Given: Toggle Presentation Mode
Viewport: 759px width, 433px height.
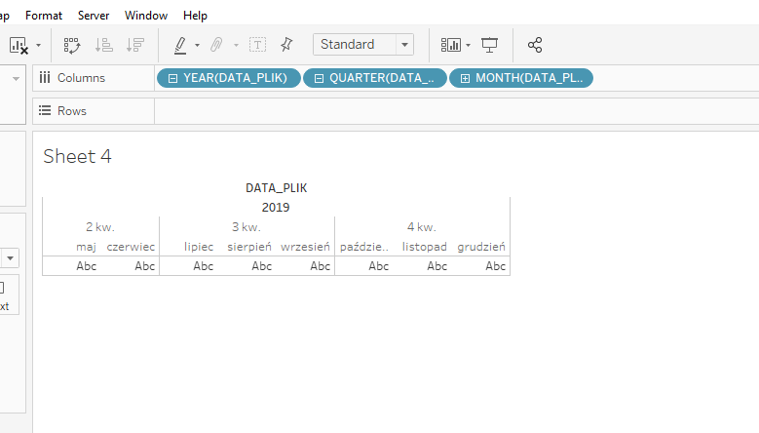Looking at the screenshot, I should (x=490, y=45).
